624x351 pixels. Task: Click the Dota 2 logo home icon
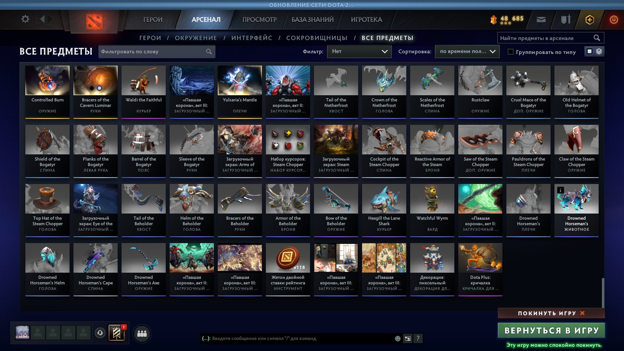pyautogui.click(x=94, y=21)
